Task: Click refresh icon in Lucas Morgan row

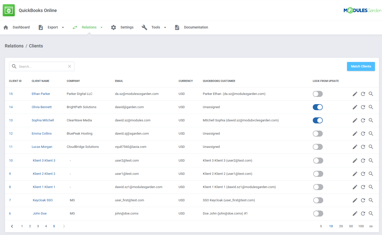Action: (363, 147)
